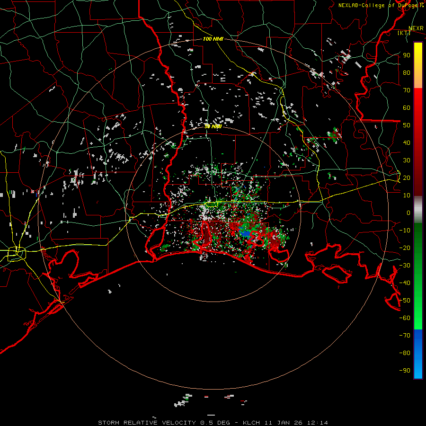Click the positive 30 scale number
This screenshot has height=426, width=426.
(x=407, y=160)
